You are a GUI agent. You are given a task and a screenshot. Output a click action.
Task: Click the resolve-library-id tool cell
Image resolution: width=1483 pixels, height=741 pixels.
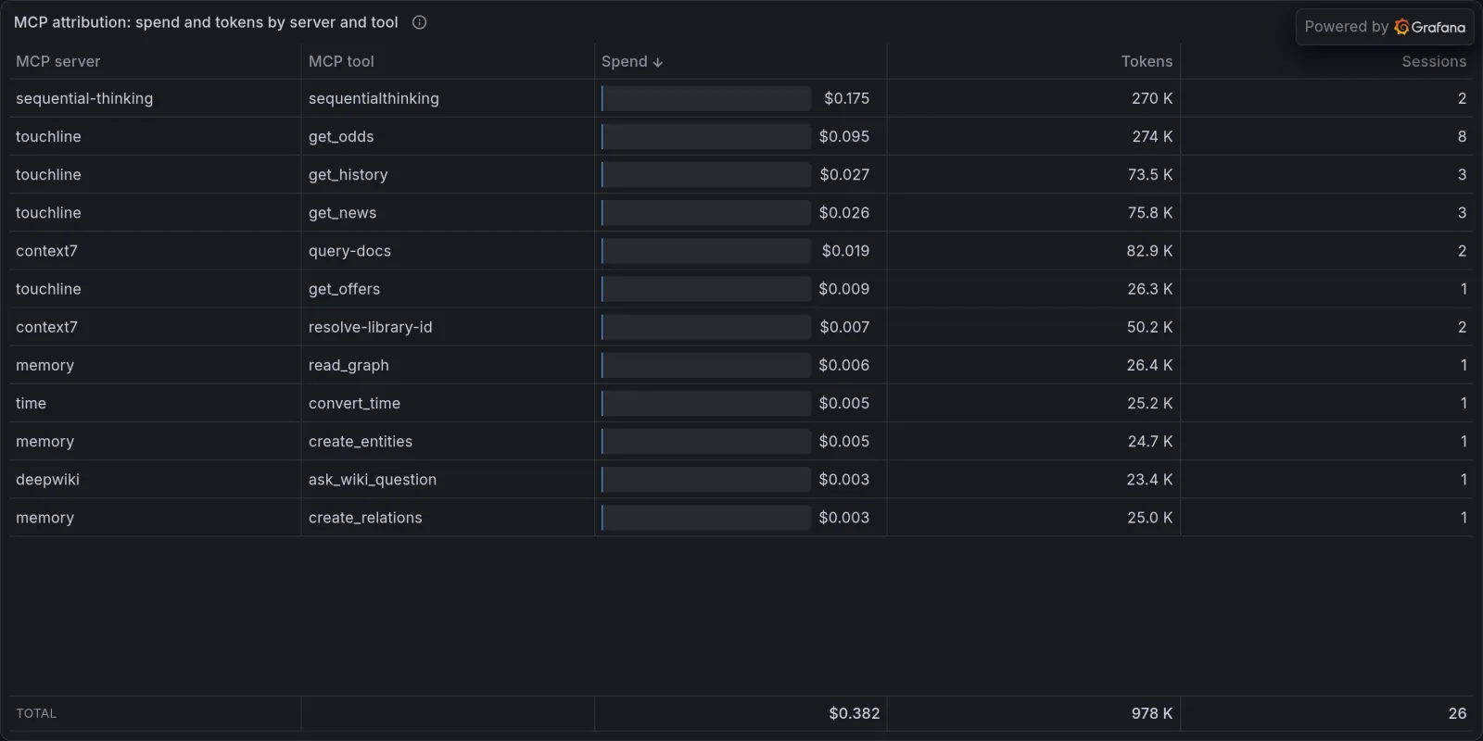pos(448,327)
